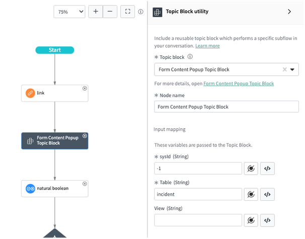Select Form Content Popup Topic Block node
Screen dimensions: 305x239
(55, 141)
